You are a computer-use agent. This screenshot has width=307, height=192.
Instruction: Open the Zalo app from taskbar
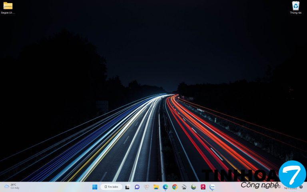(x=212, y=187)
